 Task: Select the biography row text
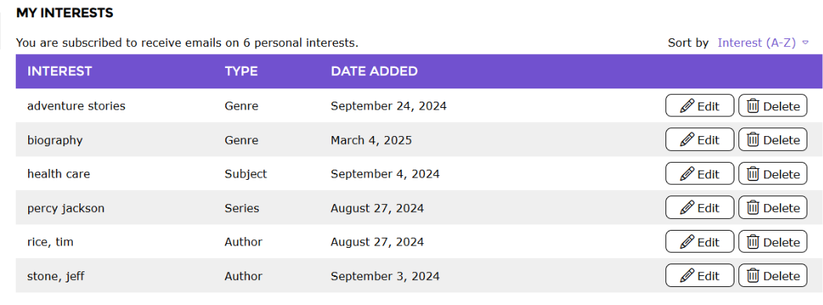[55, 140]
